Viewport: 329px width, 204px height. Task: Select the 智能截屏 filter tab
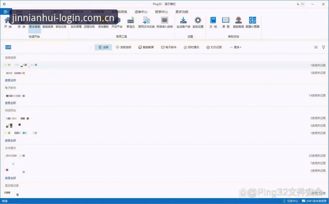coord(146,47)
